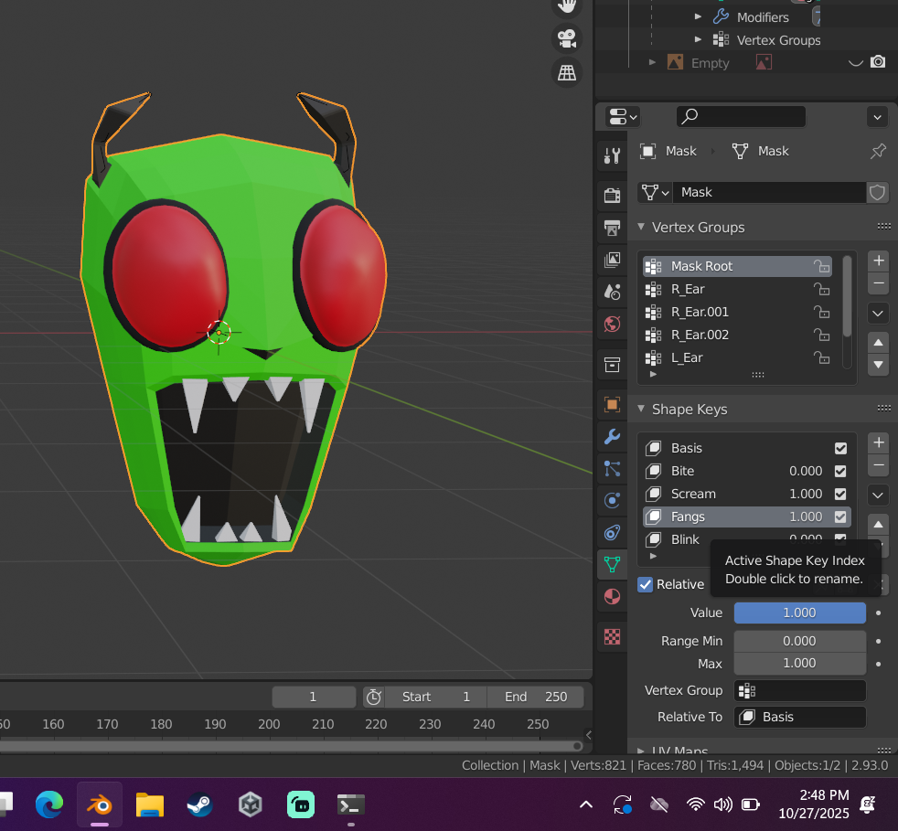Disable the Bite shape key checkbox
The height and width of the screenshot is (831, 898).
coord(840,471)
